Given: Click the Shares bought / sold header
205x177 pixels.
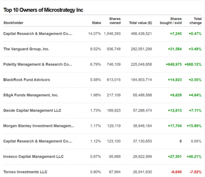Looking at the screenshot, I should [171, 21].
